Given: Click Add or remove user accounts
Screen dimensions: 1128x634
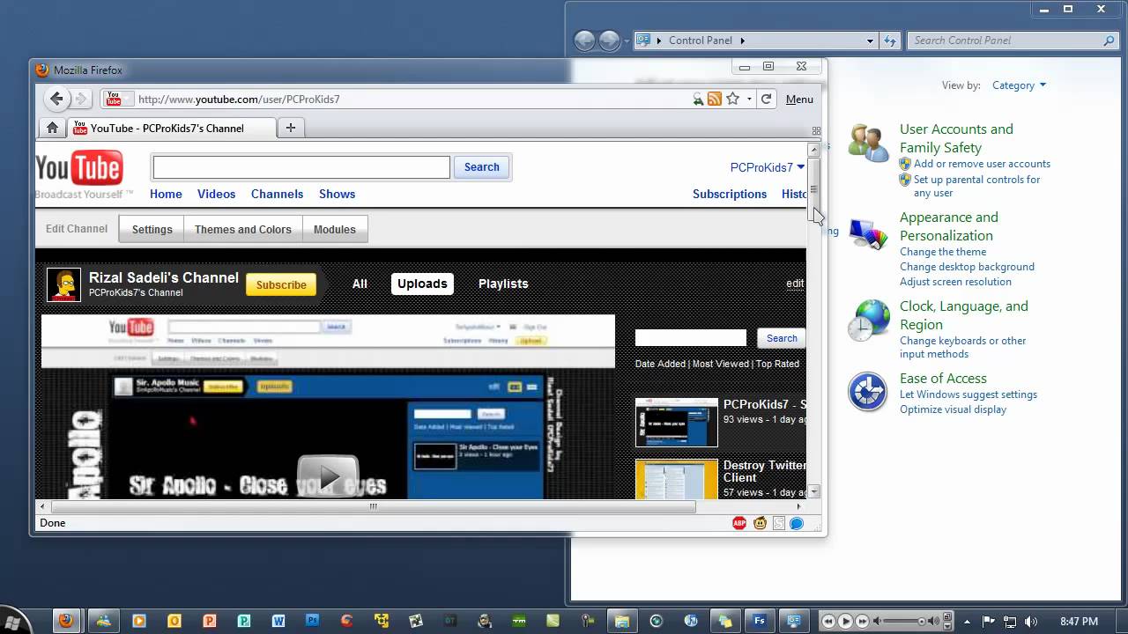Looking at the screenshot, I should point(982,164).
